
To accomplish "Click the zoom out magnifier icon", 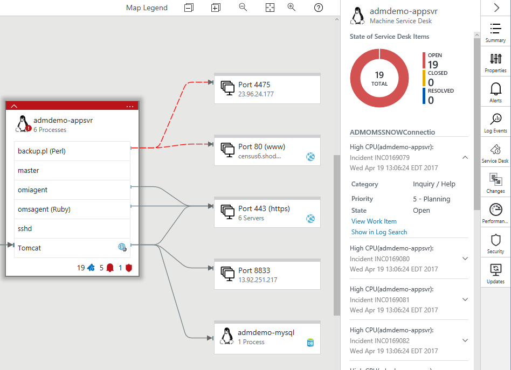I will point(243,8).
